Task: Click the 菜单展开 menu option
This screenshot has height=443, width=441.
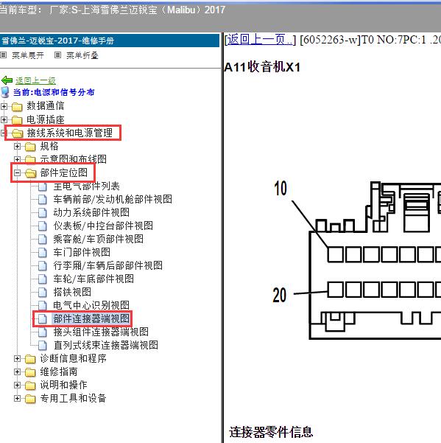Action: (x=28, y=55)
